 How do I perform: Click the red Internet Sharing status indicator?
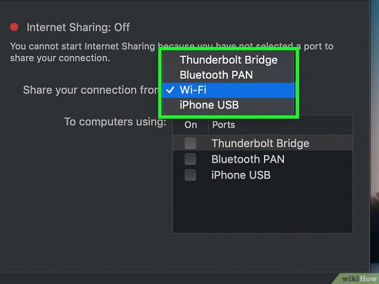coord(14,27)
